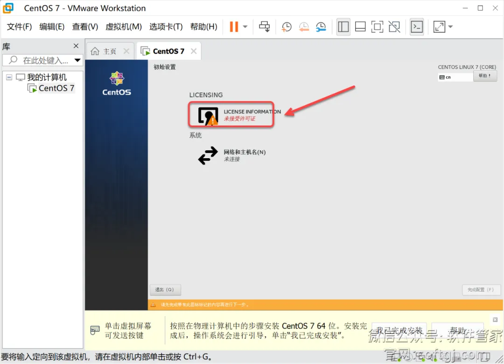Close the 库 library panel

point(76,46)
